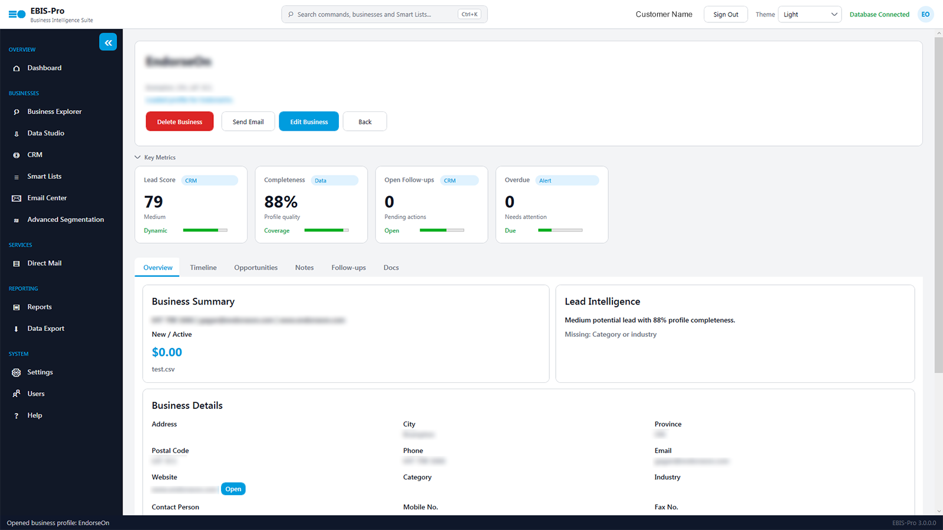Click the Smart Lists icon
Image resolution: width=943 pixels, height=530 pixels.
(x=17, y=177)
